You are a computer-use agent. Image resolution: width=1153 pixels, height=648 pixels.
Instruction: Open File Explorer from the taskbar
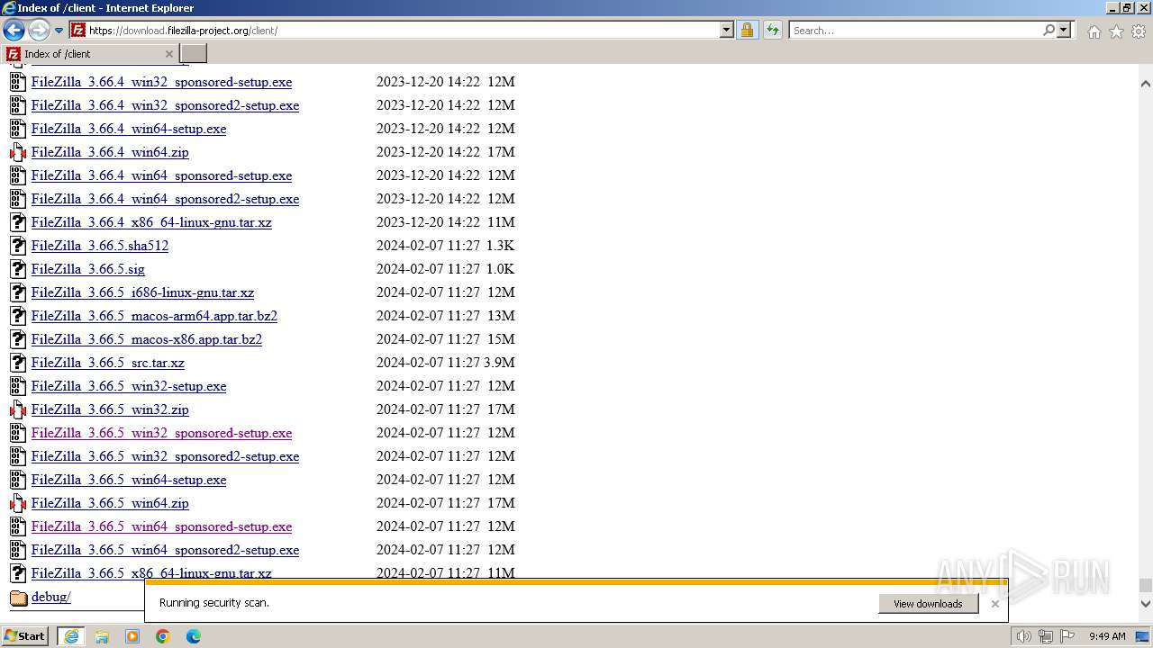pos(102,636)
